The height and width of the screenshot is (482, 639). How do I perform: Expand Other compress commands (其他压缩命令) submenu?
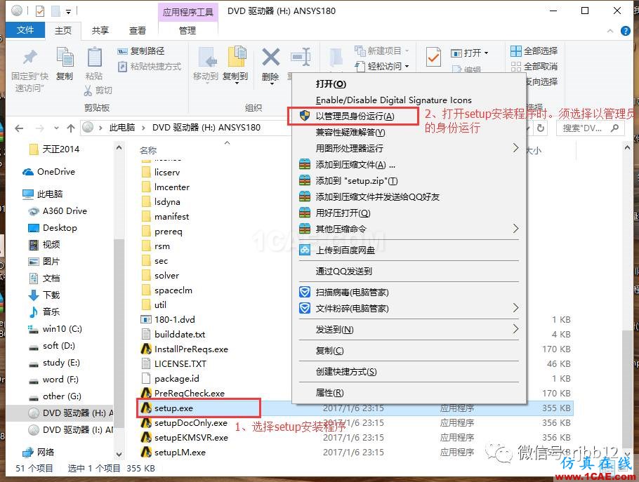pos(515,229)
